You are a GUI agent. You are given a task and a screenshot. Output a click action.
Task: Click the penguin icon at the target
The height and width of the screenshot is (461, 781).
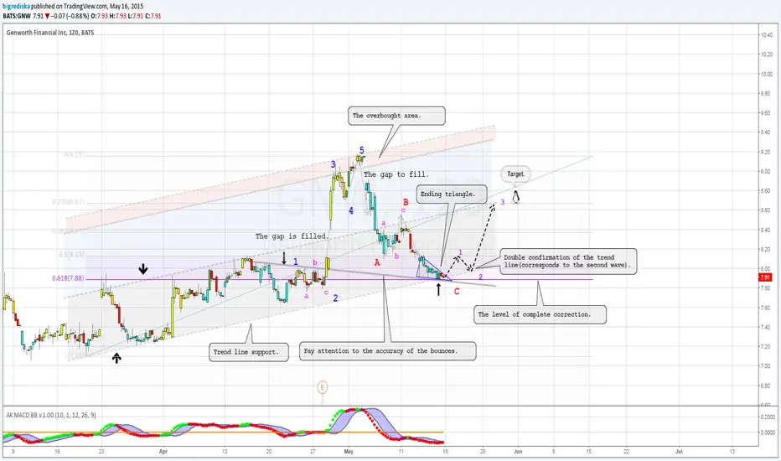[x=515, y=197]
